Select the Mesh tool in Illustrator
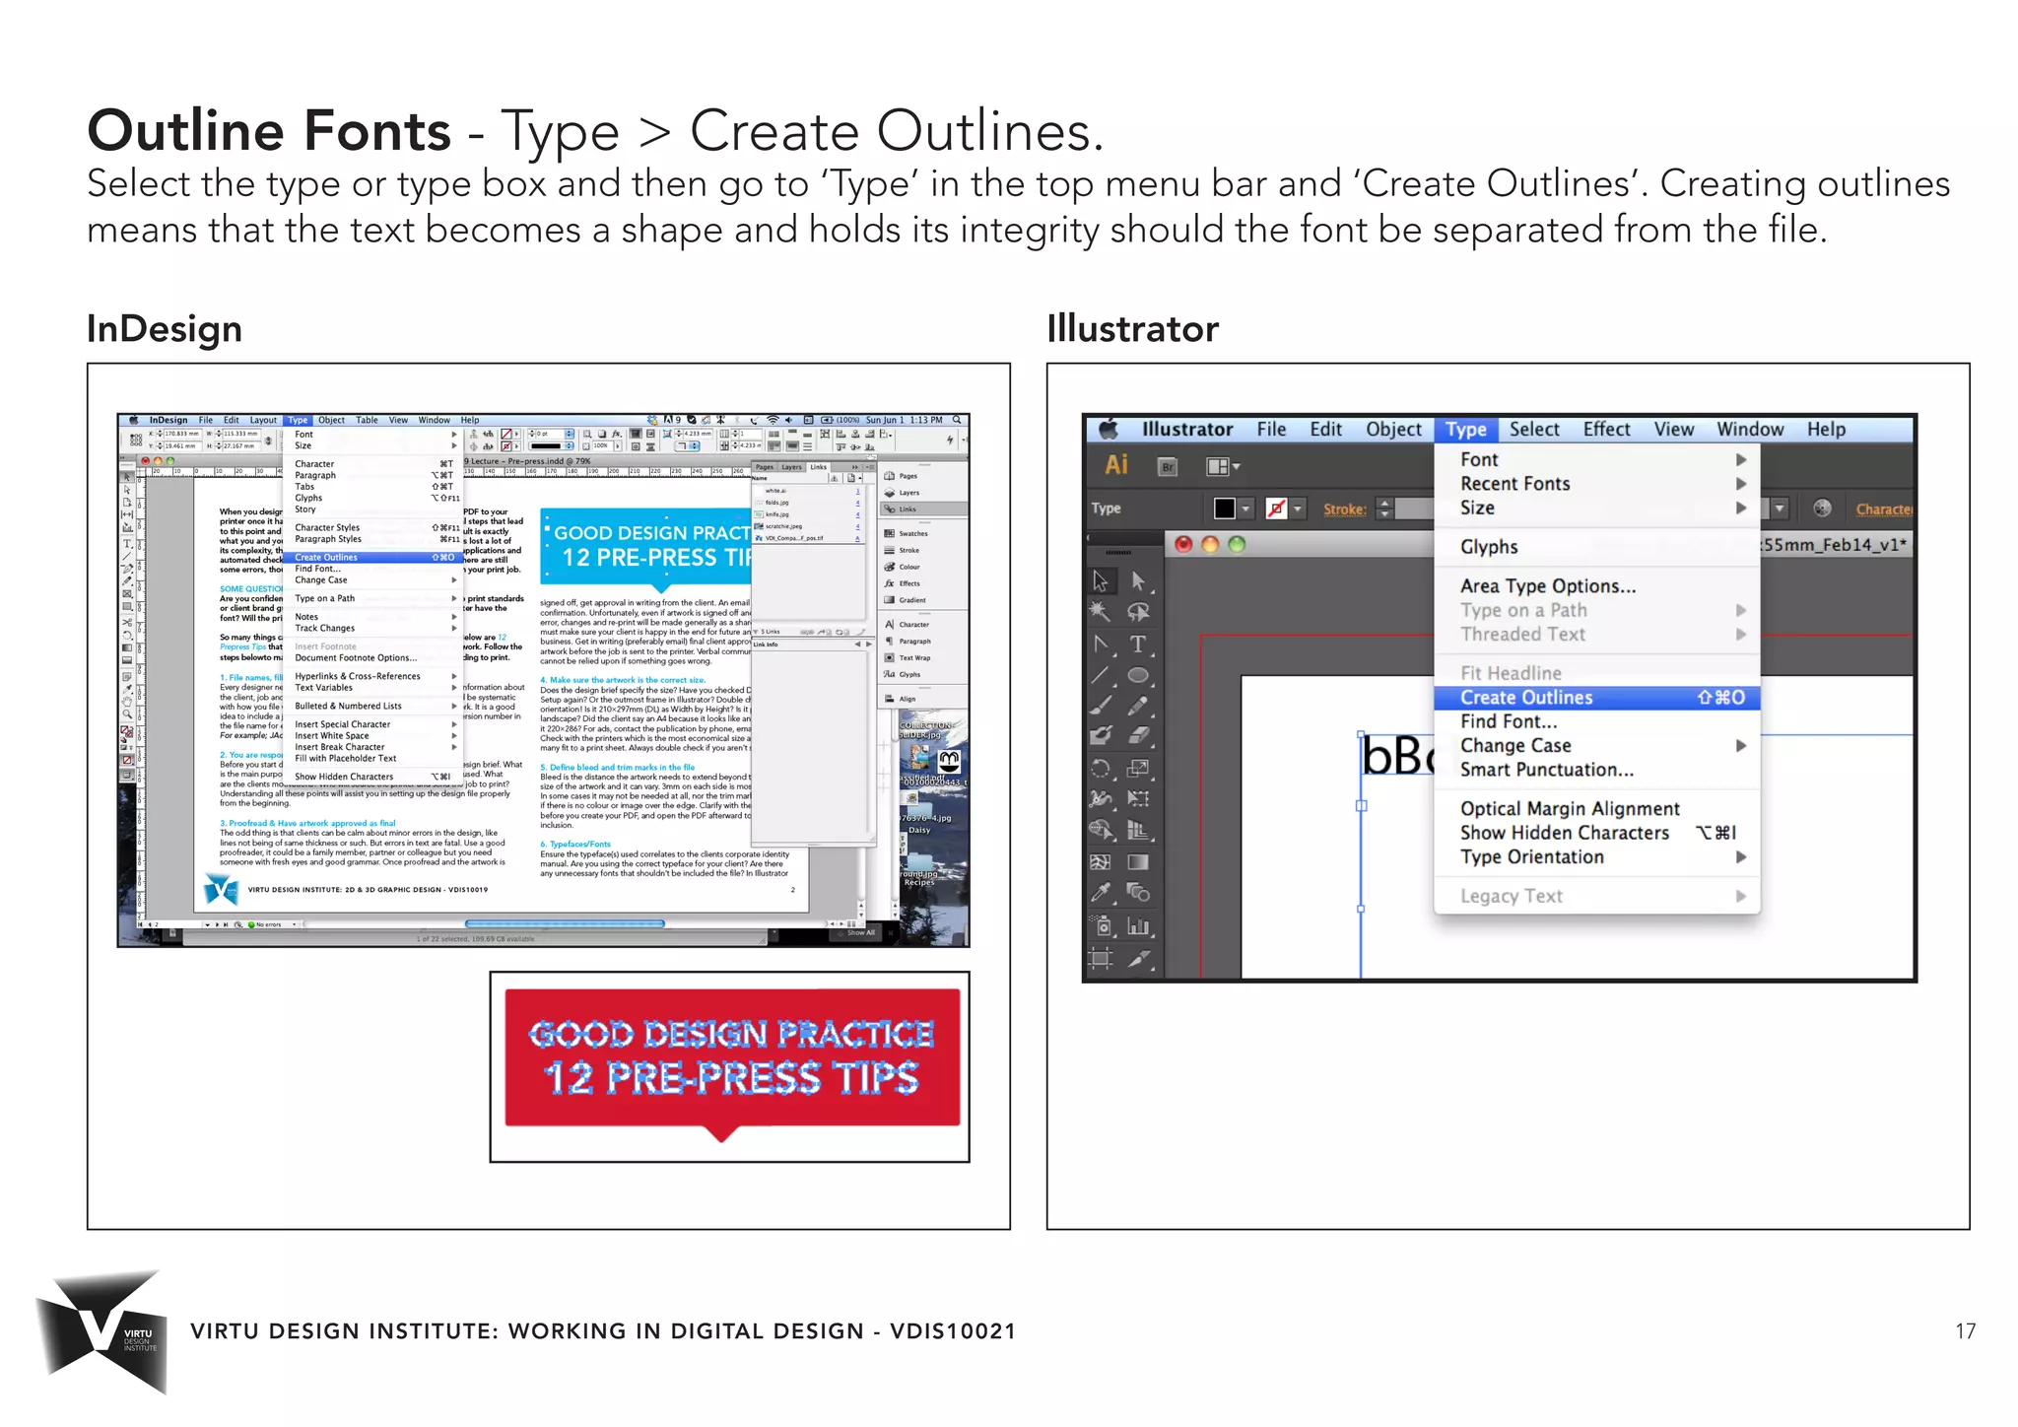Screen dimensions: 2018x1427 click(1101, 862)
